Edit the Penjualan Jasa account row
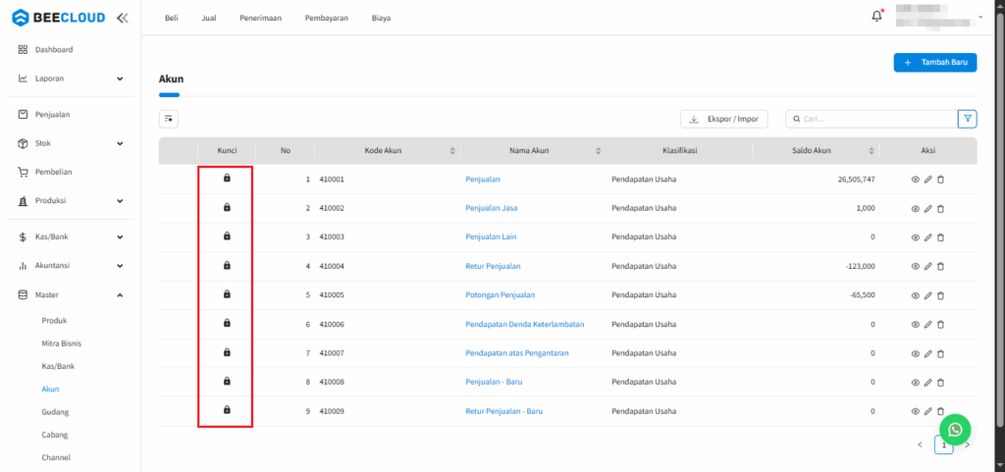Viewport: 1005px width, 472px height. tap(927, 209)
